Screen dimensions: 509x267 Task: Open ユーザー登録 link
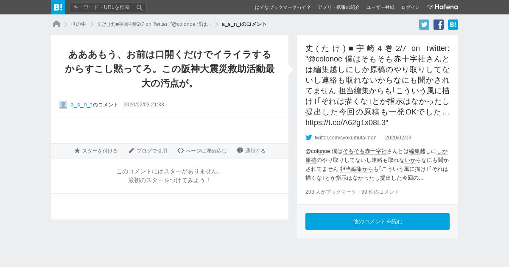[380, 7]
